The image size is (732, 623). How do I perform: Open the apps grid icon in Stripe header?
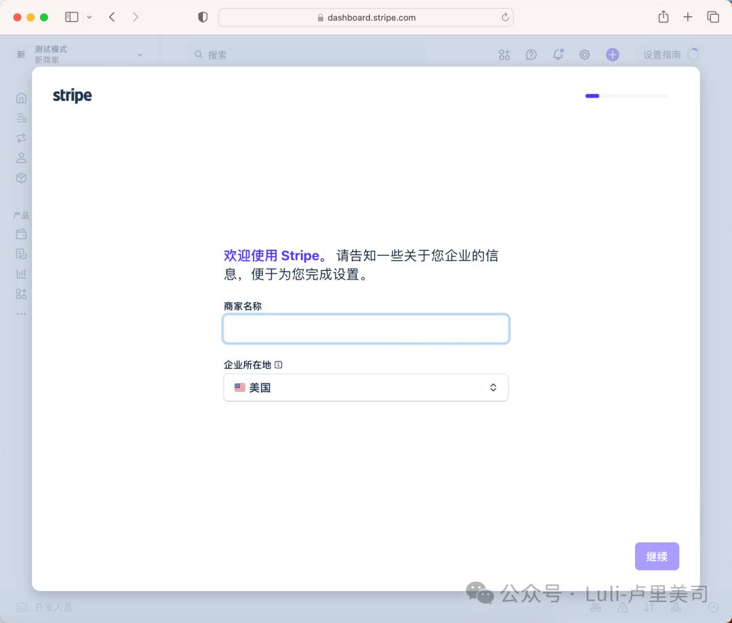click(504, 55)
